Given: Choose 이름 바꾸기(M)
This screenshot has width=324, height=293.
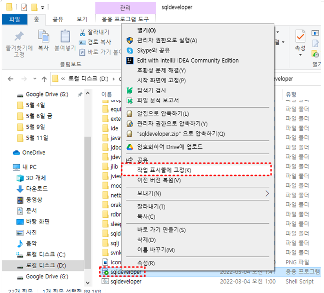Looking at the screenshot, I should [156, 250].
